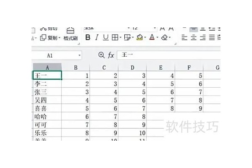This screenshot has width=252, height=168.
Task: Select column F header
Action: click(x=189, y=67)
